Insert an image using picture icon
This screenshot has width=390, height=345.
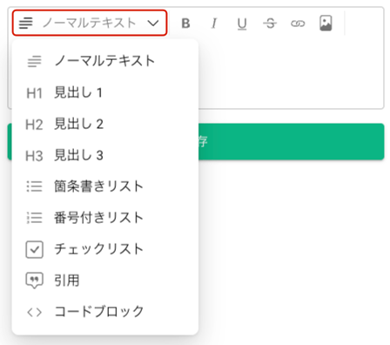click(x=326, y=24)
